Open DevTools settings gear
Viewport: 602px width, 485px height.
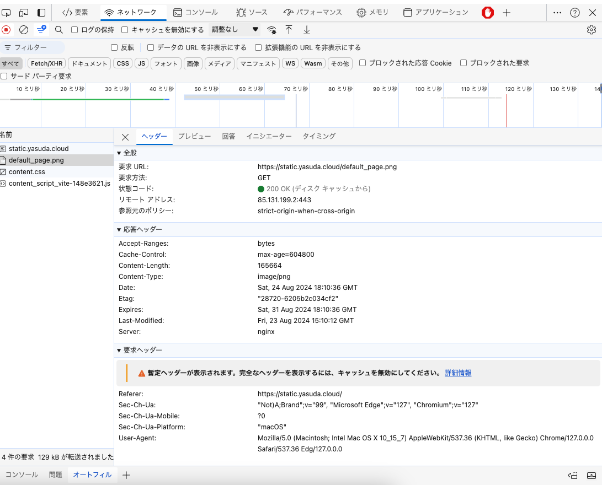click(x=592, y=30)
